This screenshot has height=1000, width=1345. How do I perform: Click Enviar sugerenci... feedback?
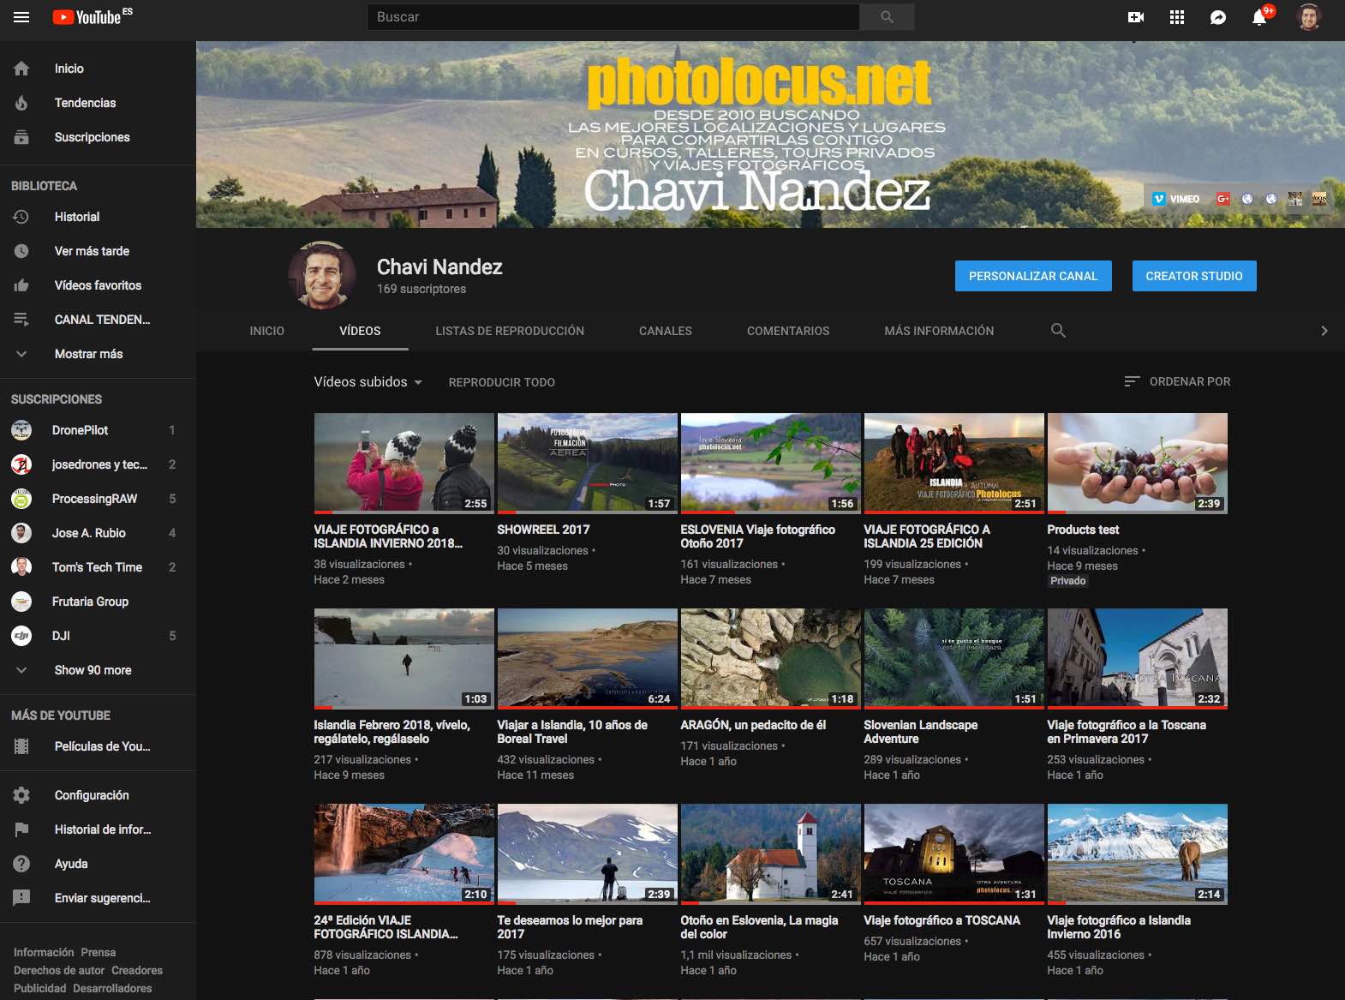click(98, 898)
